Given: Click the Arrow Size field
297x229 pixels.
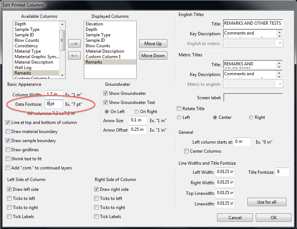Looking at the screenshot, I should (x=137, y=121).
